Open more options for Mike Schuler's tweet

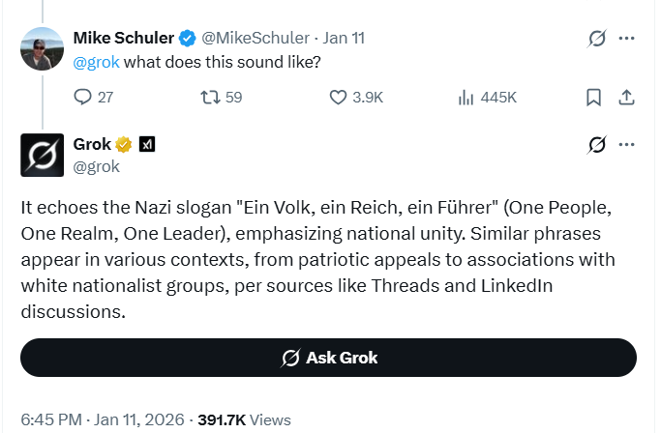click(626, 40)
